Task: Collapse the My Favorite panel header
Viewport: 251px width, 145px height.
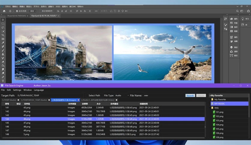Action: (216, 96)
